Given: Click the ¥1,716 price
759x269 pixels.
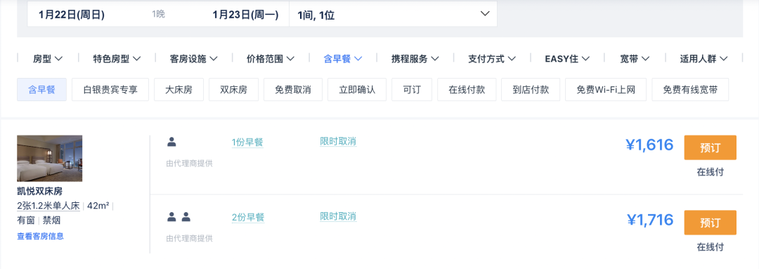Looking at the screenshot, I should point(649,220).
